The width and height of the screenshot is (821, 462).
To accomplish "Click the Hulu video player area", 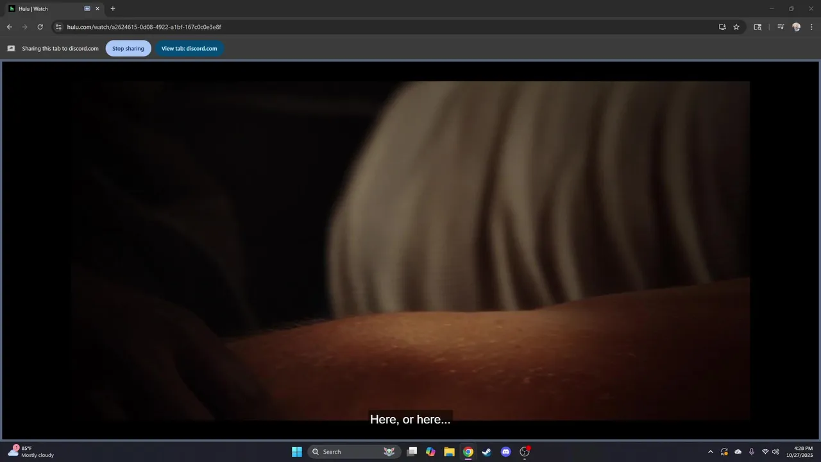I will (x=410, y=250).
